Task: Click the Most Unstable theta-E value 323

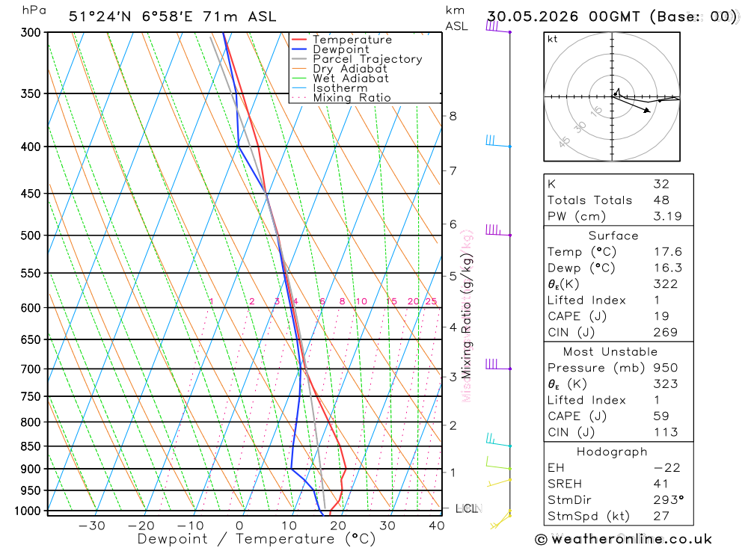Action: click(666, 384)
